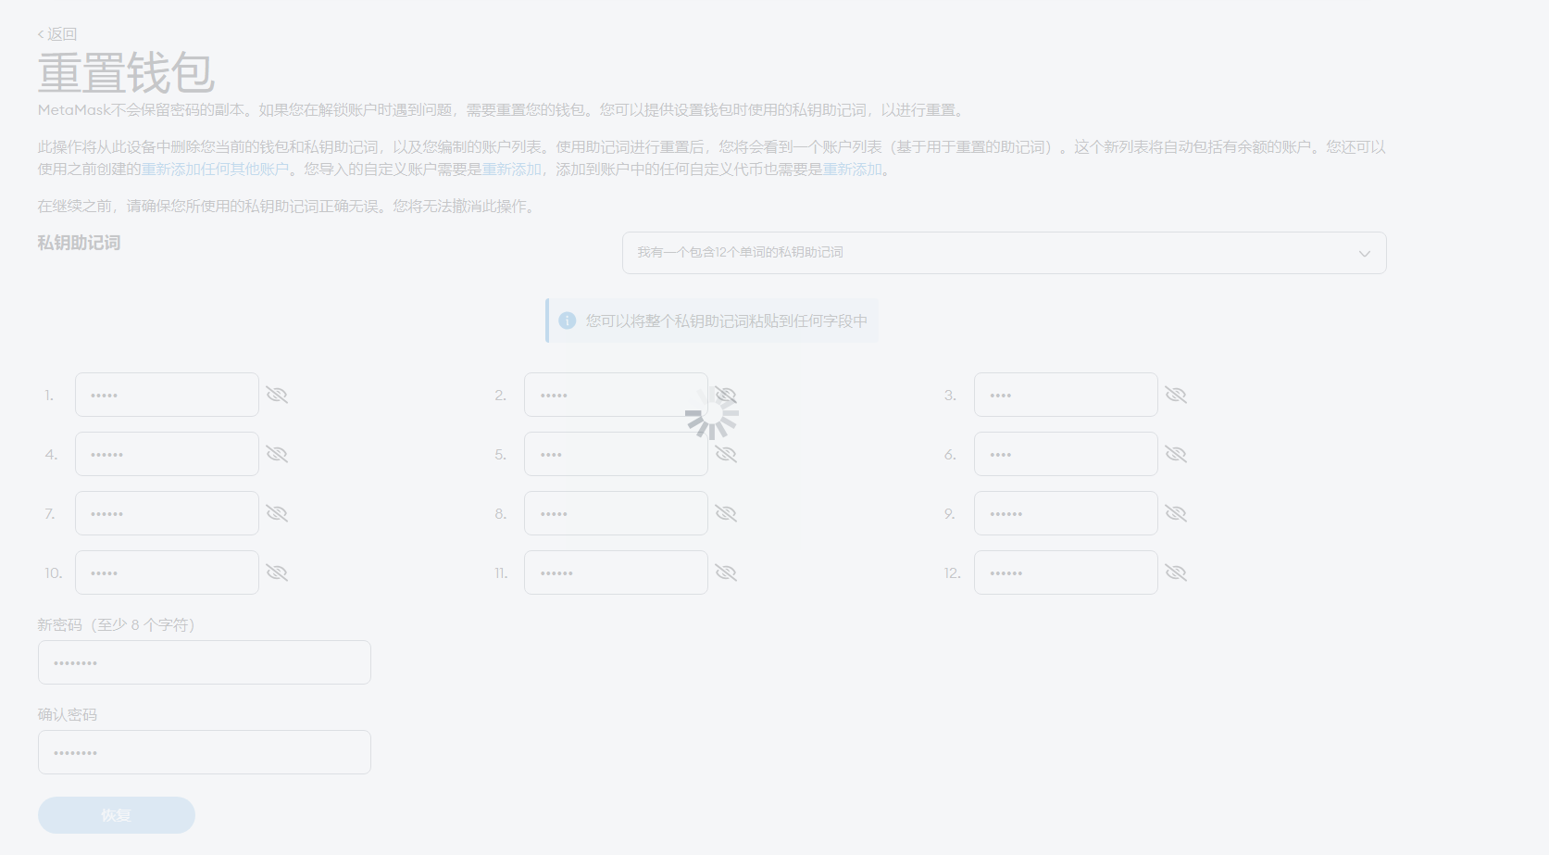Open the 12-word seed phrase length dropdown

click(x=1004, y=253)
